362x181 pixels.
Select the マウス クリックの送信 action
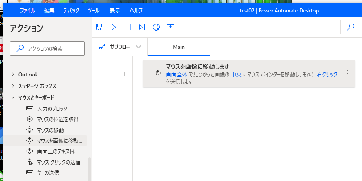[59, 162]
